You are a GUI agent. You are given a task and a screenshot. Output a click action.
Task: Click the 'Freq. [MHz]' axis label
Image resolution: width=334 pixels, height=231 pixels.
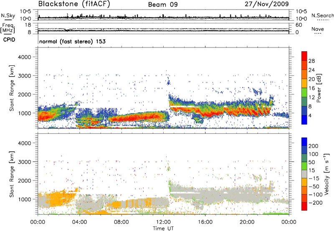click(8, 28)
